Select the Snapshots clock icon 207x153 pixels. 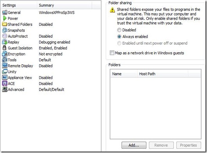(x=5, y=30)
